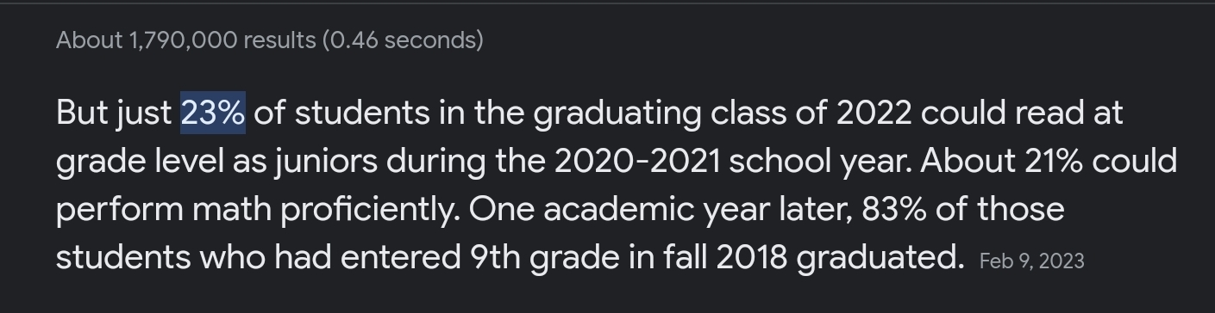
Task: Click the "2018" year in last line
Action: (750, 258)
